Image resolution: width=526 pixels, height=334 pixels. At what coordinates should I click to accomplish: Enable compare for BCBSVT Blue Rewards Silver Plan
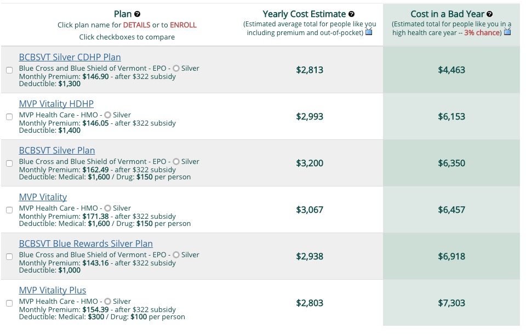point(9,257)
